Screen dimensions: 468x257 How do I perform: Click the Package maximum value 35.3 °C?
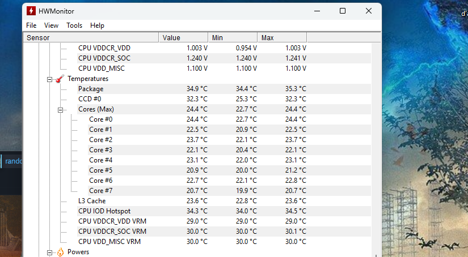pos(296,89)
